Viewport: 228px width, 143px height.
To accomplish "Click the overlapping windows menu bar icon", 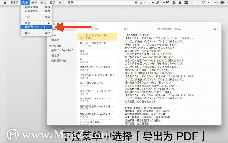I will [x=174, y=2].
